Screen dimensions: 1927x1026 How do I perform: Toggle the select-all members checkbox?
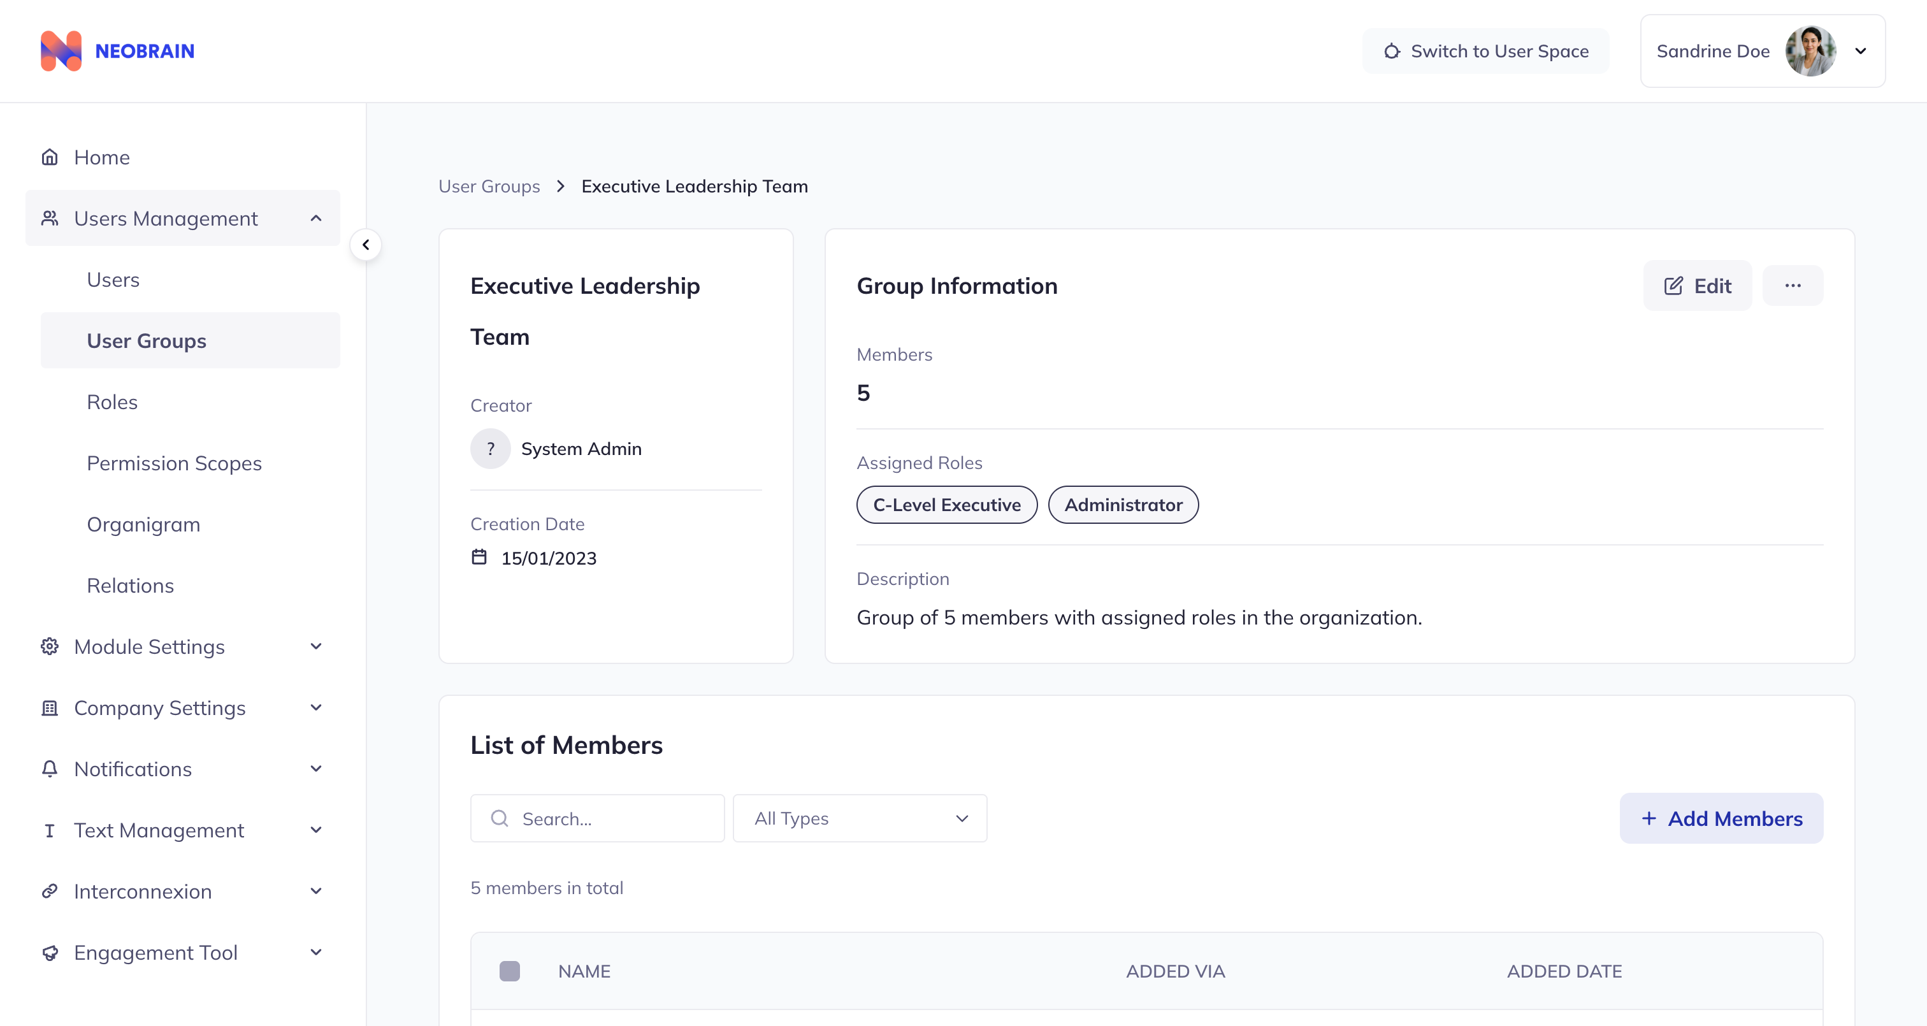click(509, 971)
